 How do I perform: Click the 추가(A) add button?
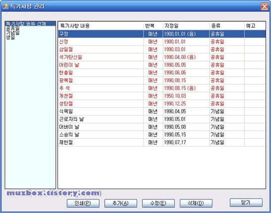(121, 203)
